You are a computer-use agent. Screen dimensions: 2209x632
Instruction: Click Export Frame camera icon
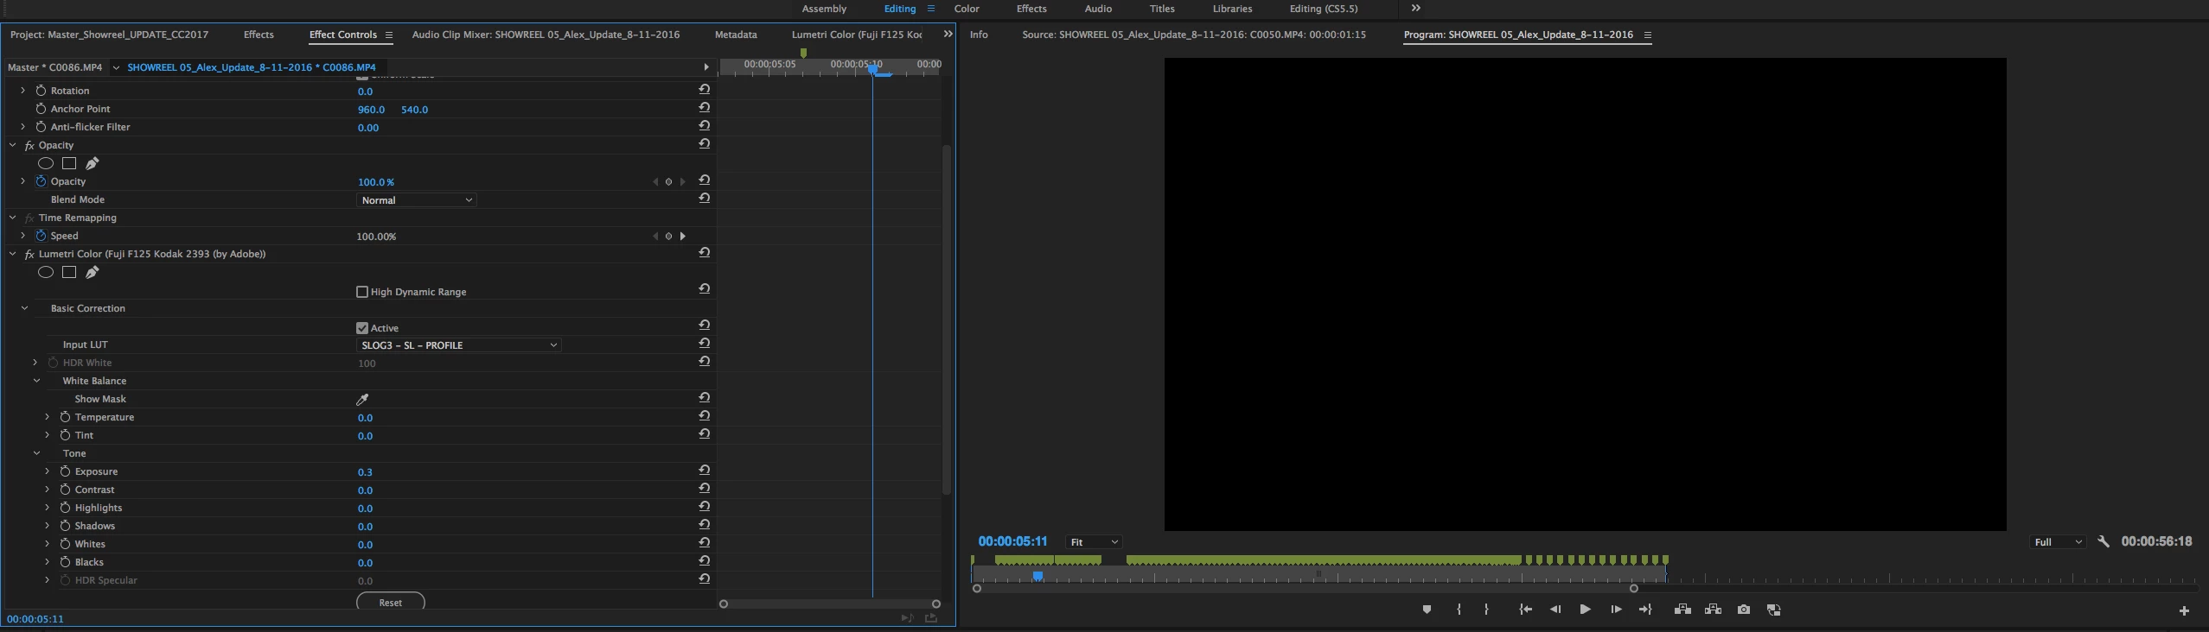[x=1744, y=610]
